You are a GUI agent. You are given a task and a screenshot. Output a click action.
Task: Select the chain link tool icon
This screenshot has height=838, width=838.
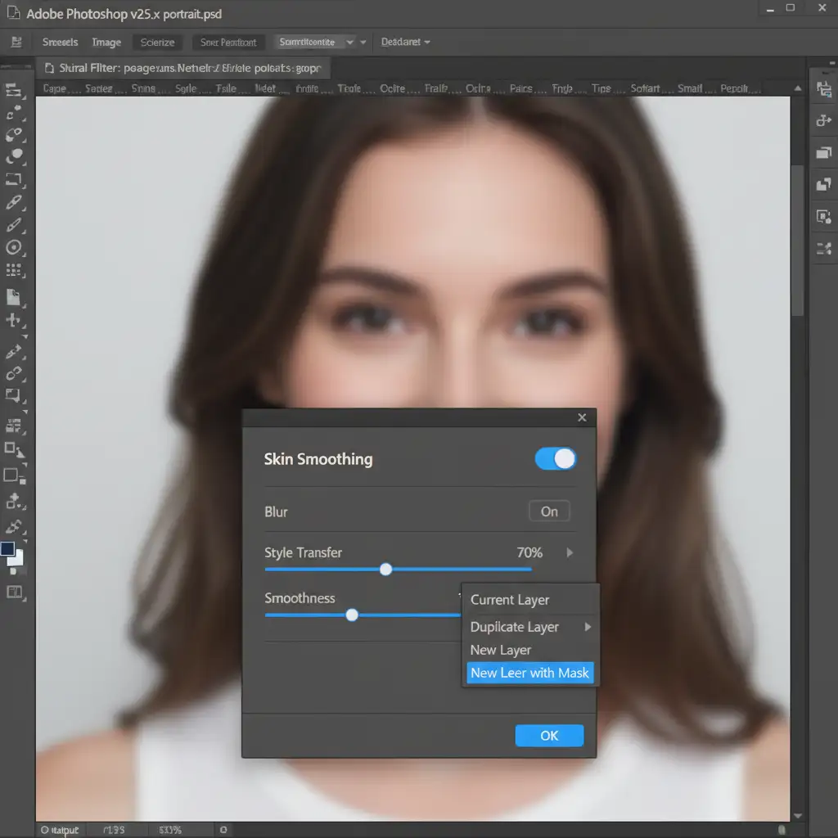[14, 373]
